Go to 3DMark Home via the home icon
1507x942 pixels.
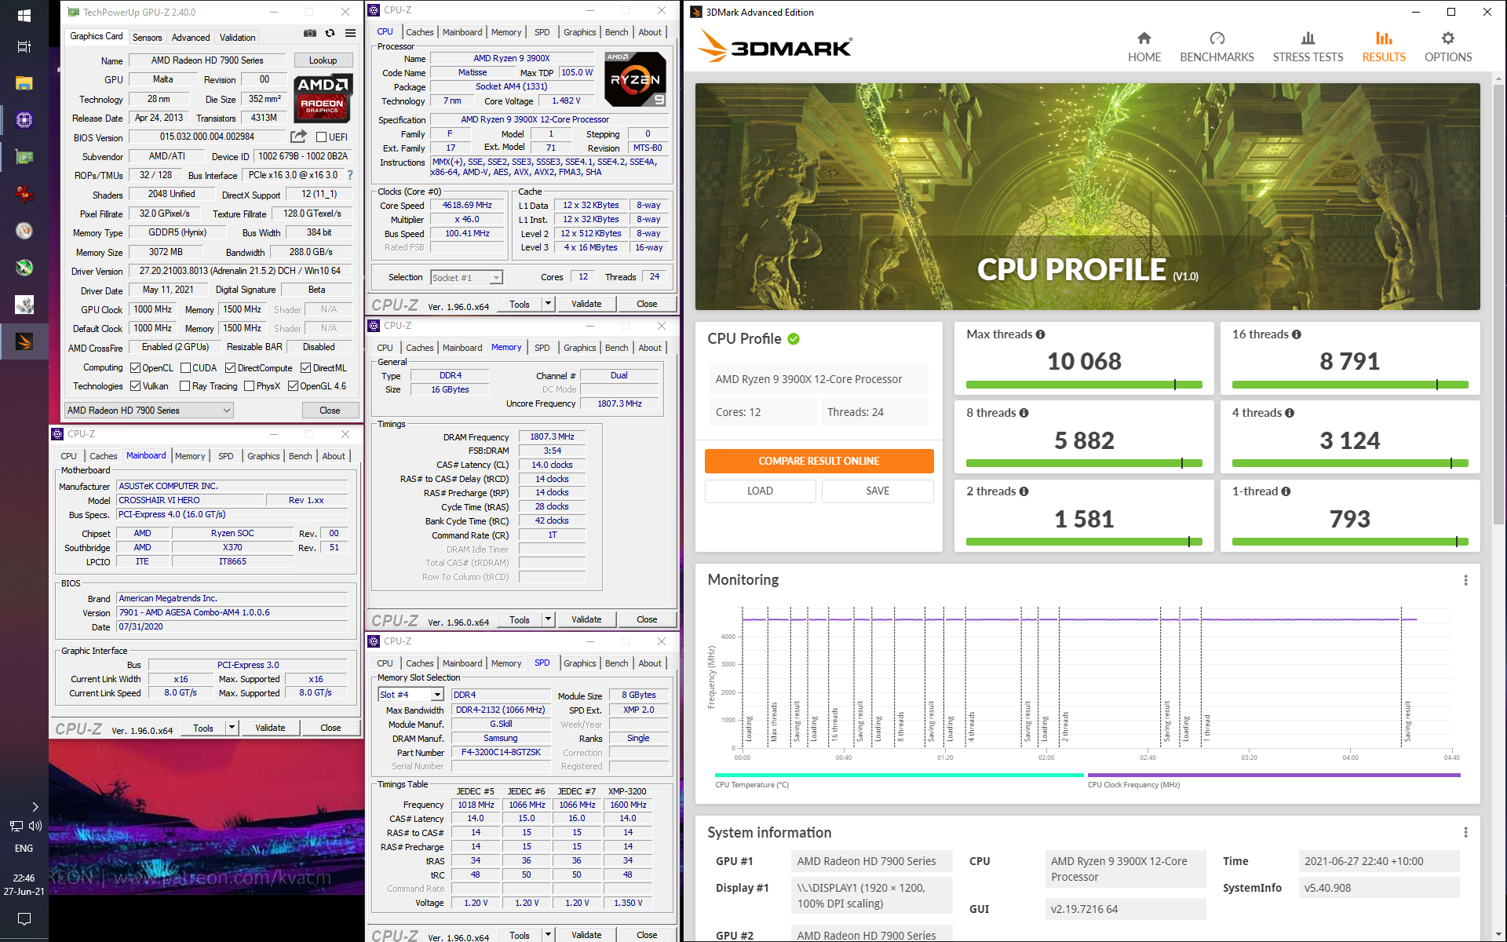click(1144, 45)
